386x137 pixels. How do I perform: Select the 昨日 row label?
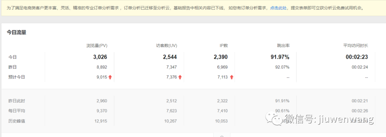tap(12, 67)
